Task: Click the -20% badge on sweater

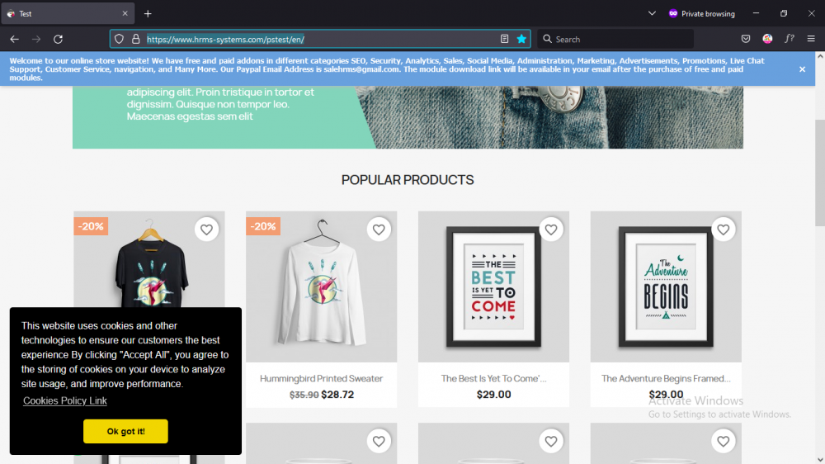Action: 263,226
